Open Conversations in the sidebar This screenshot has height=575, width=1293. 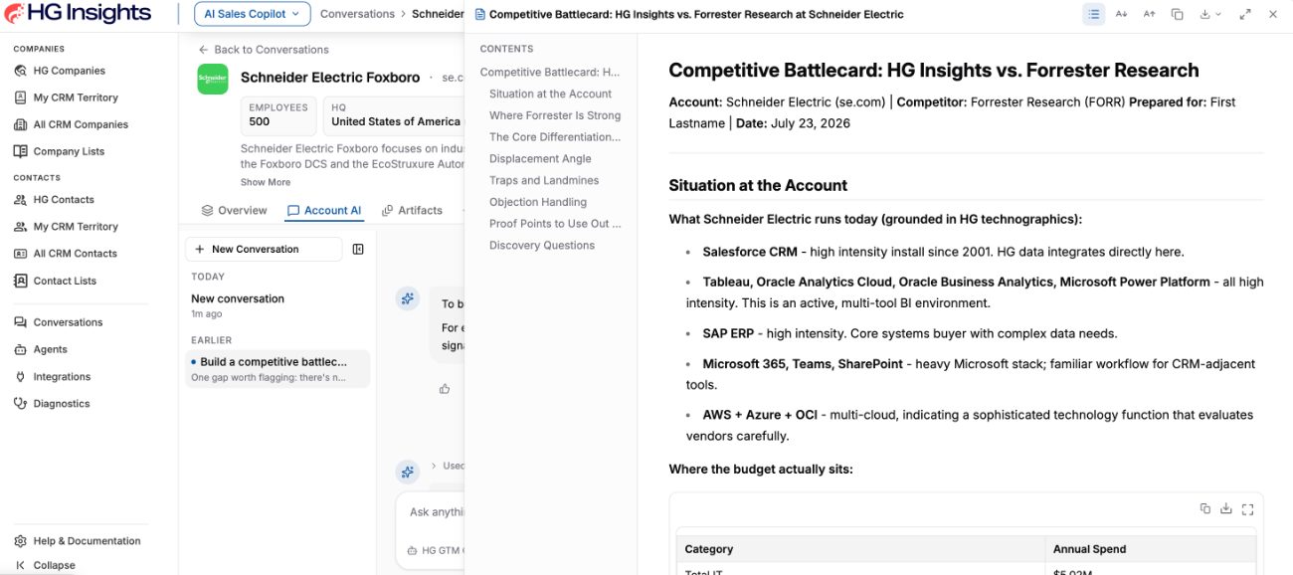pos(68,322)
